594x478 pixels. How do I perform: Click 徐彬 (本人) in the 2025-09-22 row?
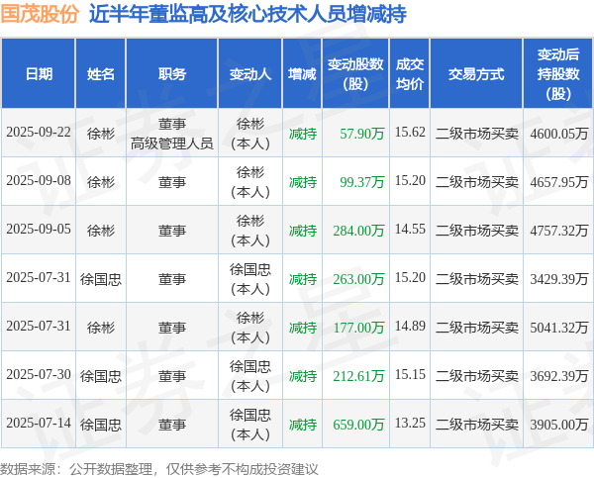point(250,134)
